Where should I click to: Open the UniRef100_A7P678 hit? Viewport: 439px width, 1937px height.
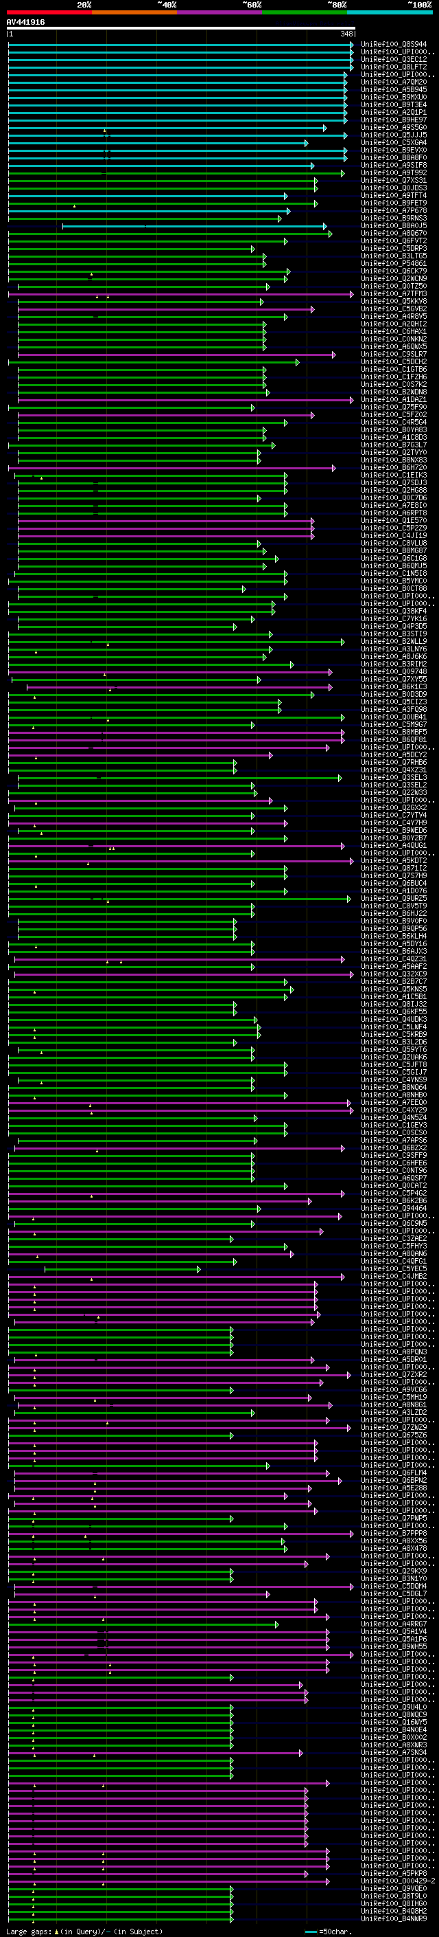tap(394, 210)
